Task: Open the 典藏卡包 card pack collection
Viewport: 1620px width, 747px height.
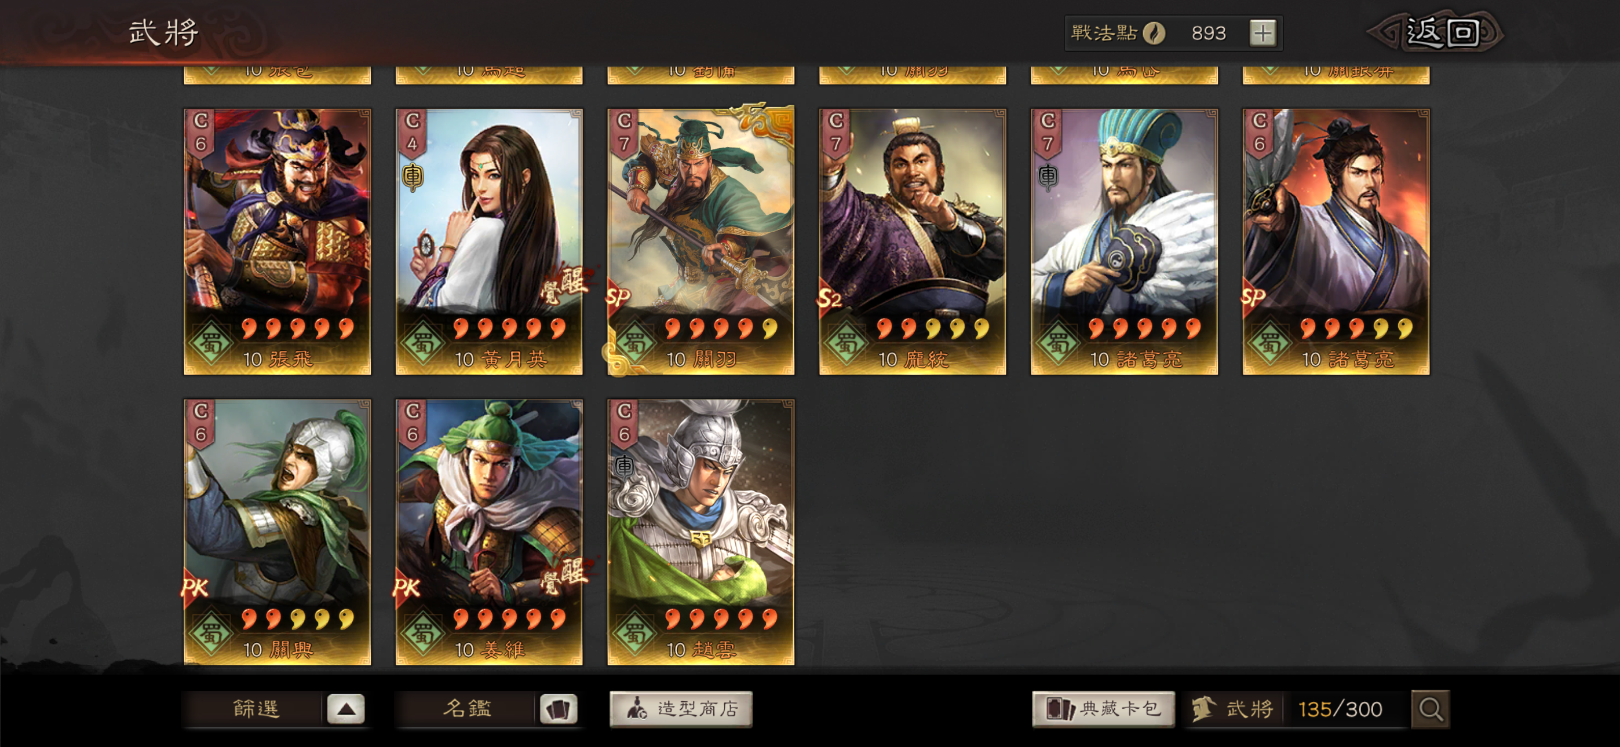Action: (x=1103, y=709)
